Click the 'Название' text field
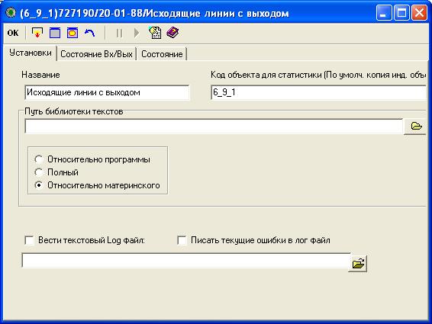 [x=107, y=92]
